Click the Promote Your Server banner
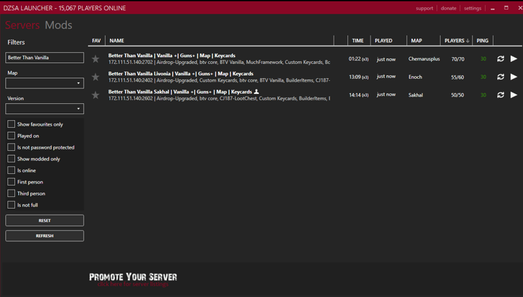Screen dimensions: 523x297 (133, 280)
